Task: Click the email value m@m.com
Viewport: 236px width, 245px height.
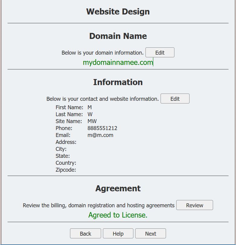Action: (x=100, y=135)
